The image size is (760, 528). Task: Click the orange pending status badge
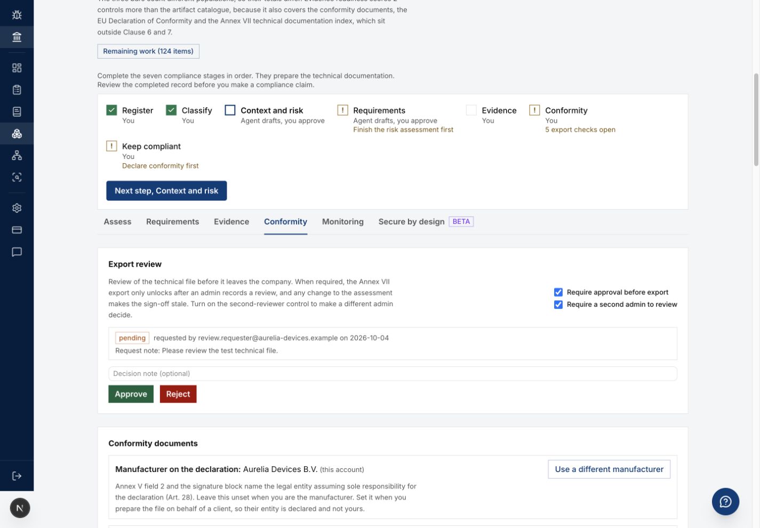click(132, 338)
